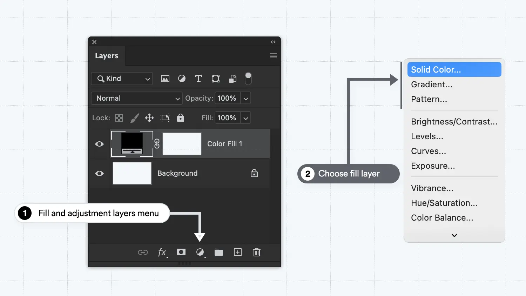Choose Solid Color... from the menu
Image resolution: width=526 pixels, height=296 pixels.
[454, 69]
